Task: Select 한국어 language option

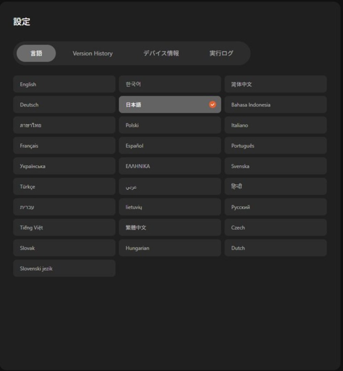Action: [170, 84]
